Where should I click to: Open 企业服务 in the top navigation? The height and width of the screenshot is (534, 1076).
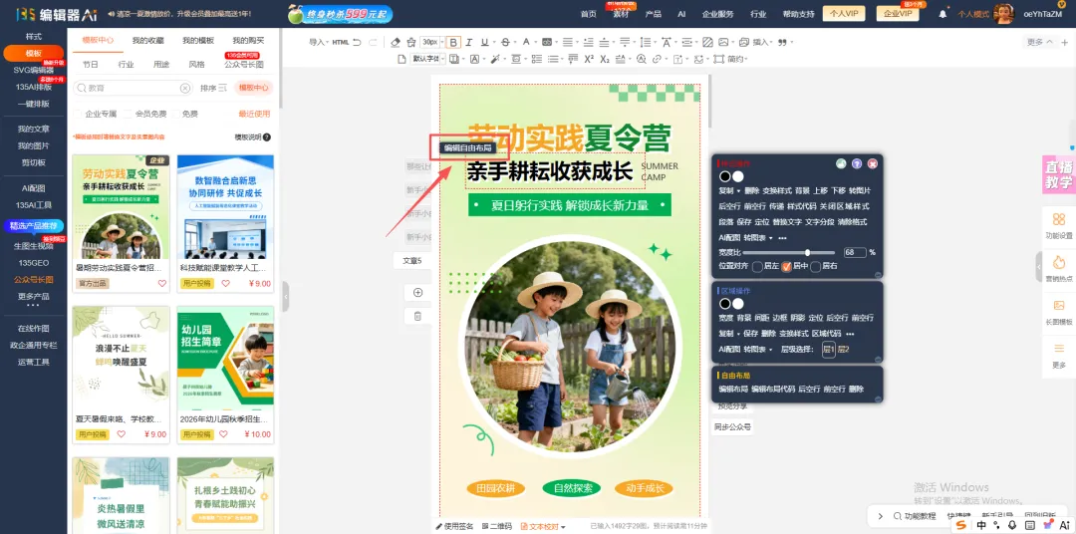coord(717,14)
